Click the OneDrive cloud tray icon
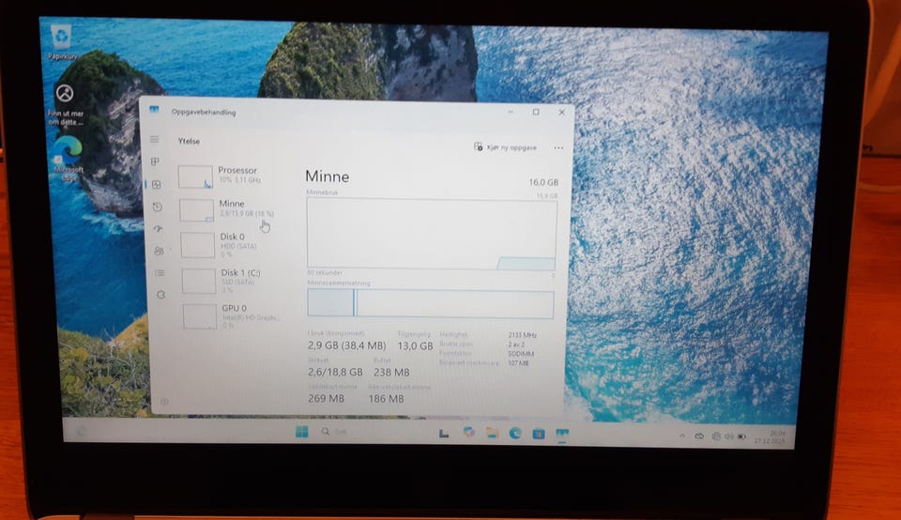901x520 pixels. pos(698,436)
